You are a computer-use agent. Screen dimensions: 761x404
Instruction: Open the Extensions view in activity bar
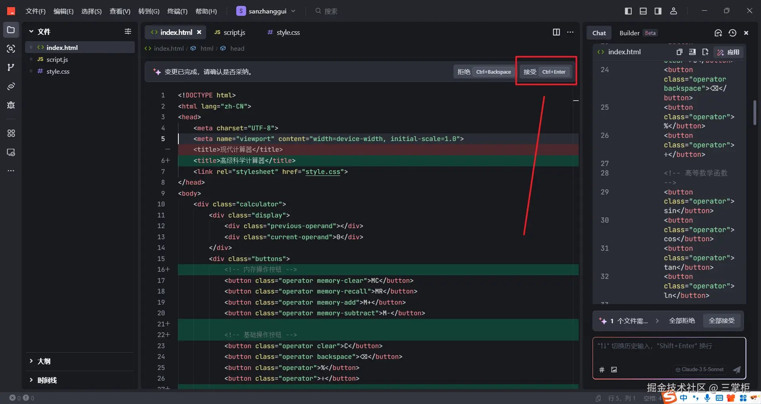11,133
